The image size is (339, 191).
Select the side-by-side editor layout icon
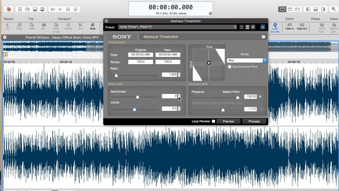coord(298,10)
